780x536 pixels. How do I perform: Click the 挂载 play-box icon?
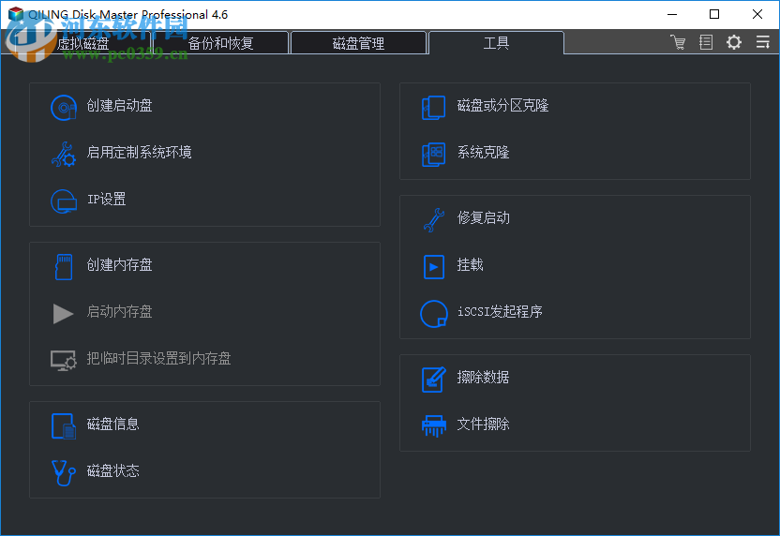(434, 266)
